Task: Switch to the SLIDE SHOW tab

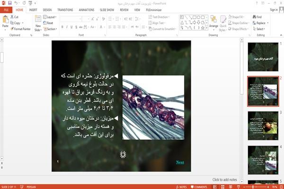Action: (107, 10)
